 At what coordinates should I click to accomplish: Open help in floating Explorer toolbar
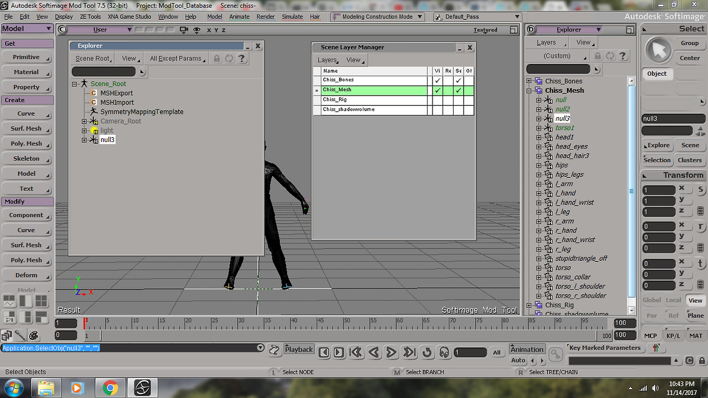pos(241,59)
